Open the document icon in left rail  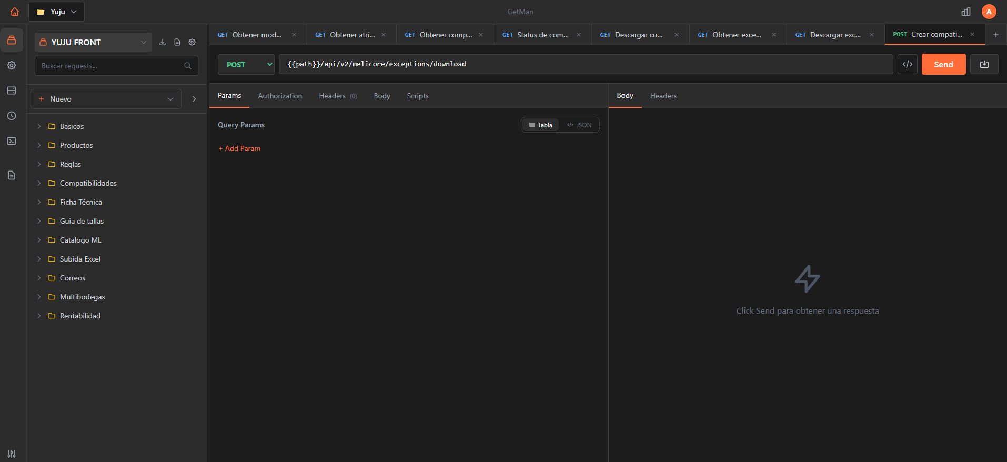click(12, 175)
